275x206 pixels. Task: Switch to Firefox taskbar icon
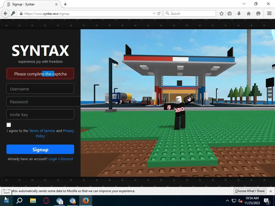86,201
